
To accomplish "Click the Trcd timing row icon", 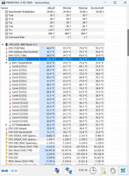I will 6,19.
